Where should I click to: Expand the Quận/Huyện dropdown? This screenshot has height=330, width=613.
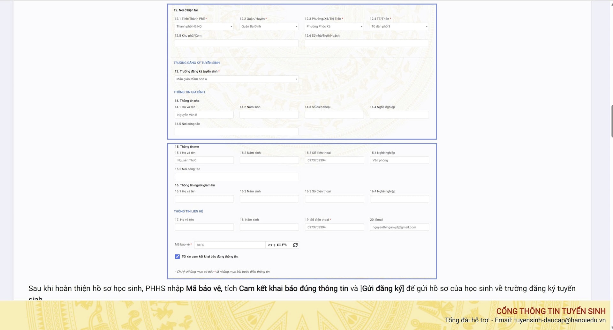[x=269, y=26]
